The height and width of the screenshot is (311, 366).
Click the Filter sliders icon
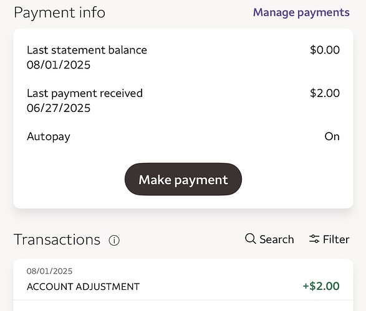314,239
